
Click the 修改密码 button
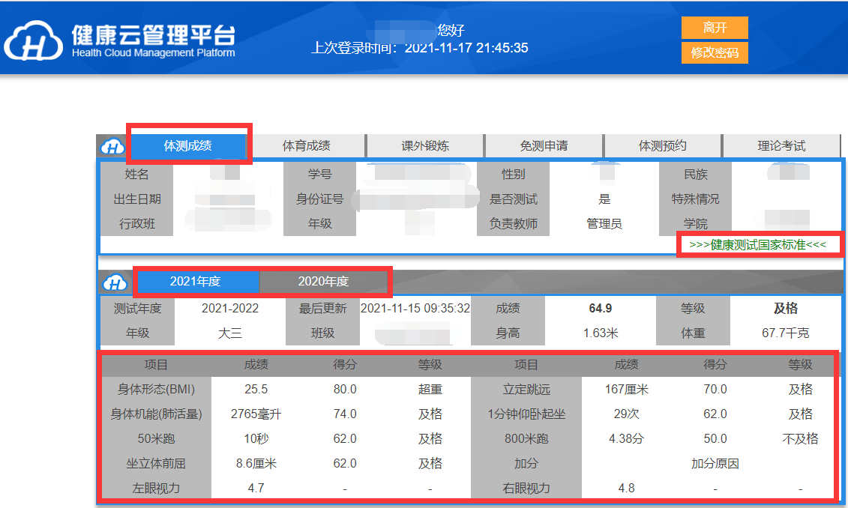pyautogui.click(x=715, y=53)
